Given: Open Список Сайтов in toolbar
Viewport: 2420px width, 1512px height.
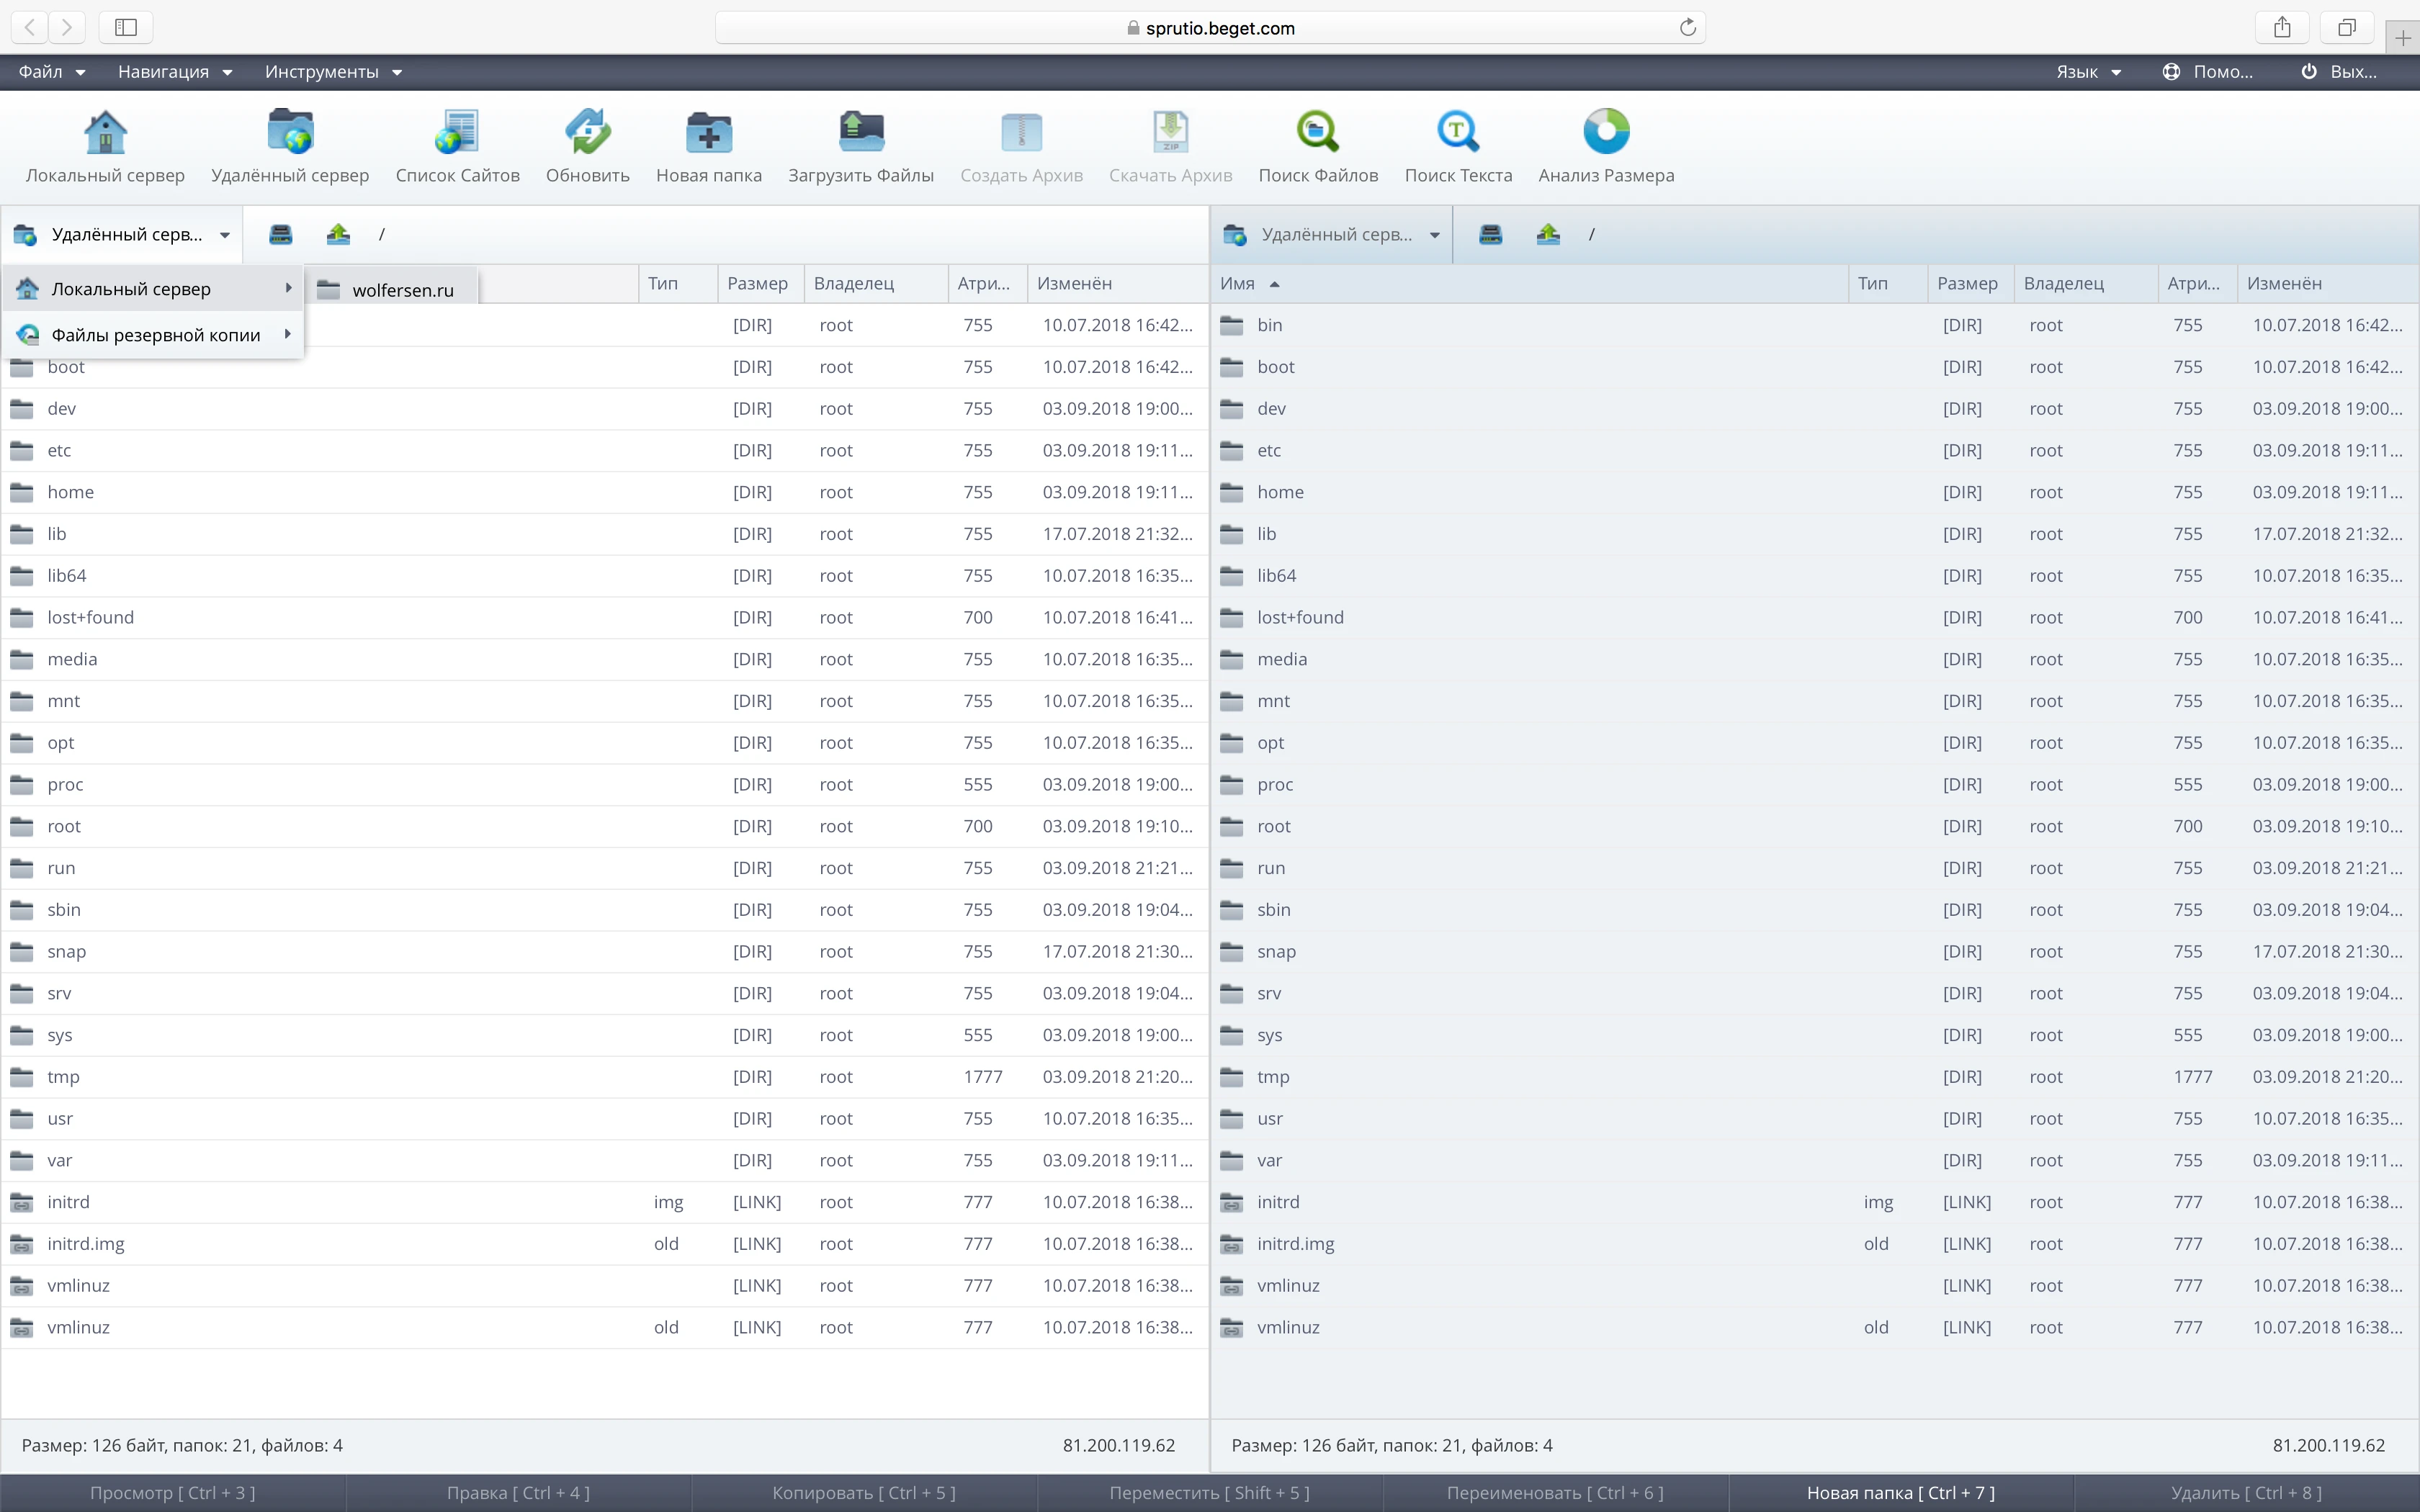Looking at the screenshot, I should (x=457, y=132).
